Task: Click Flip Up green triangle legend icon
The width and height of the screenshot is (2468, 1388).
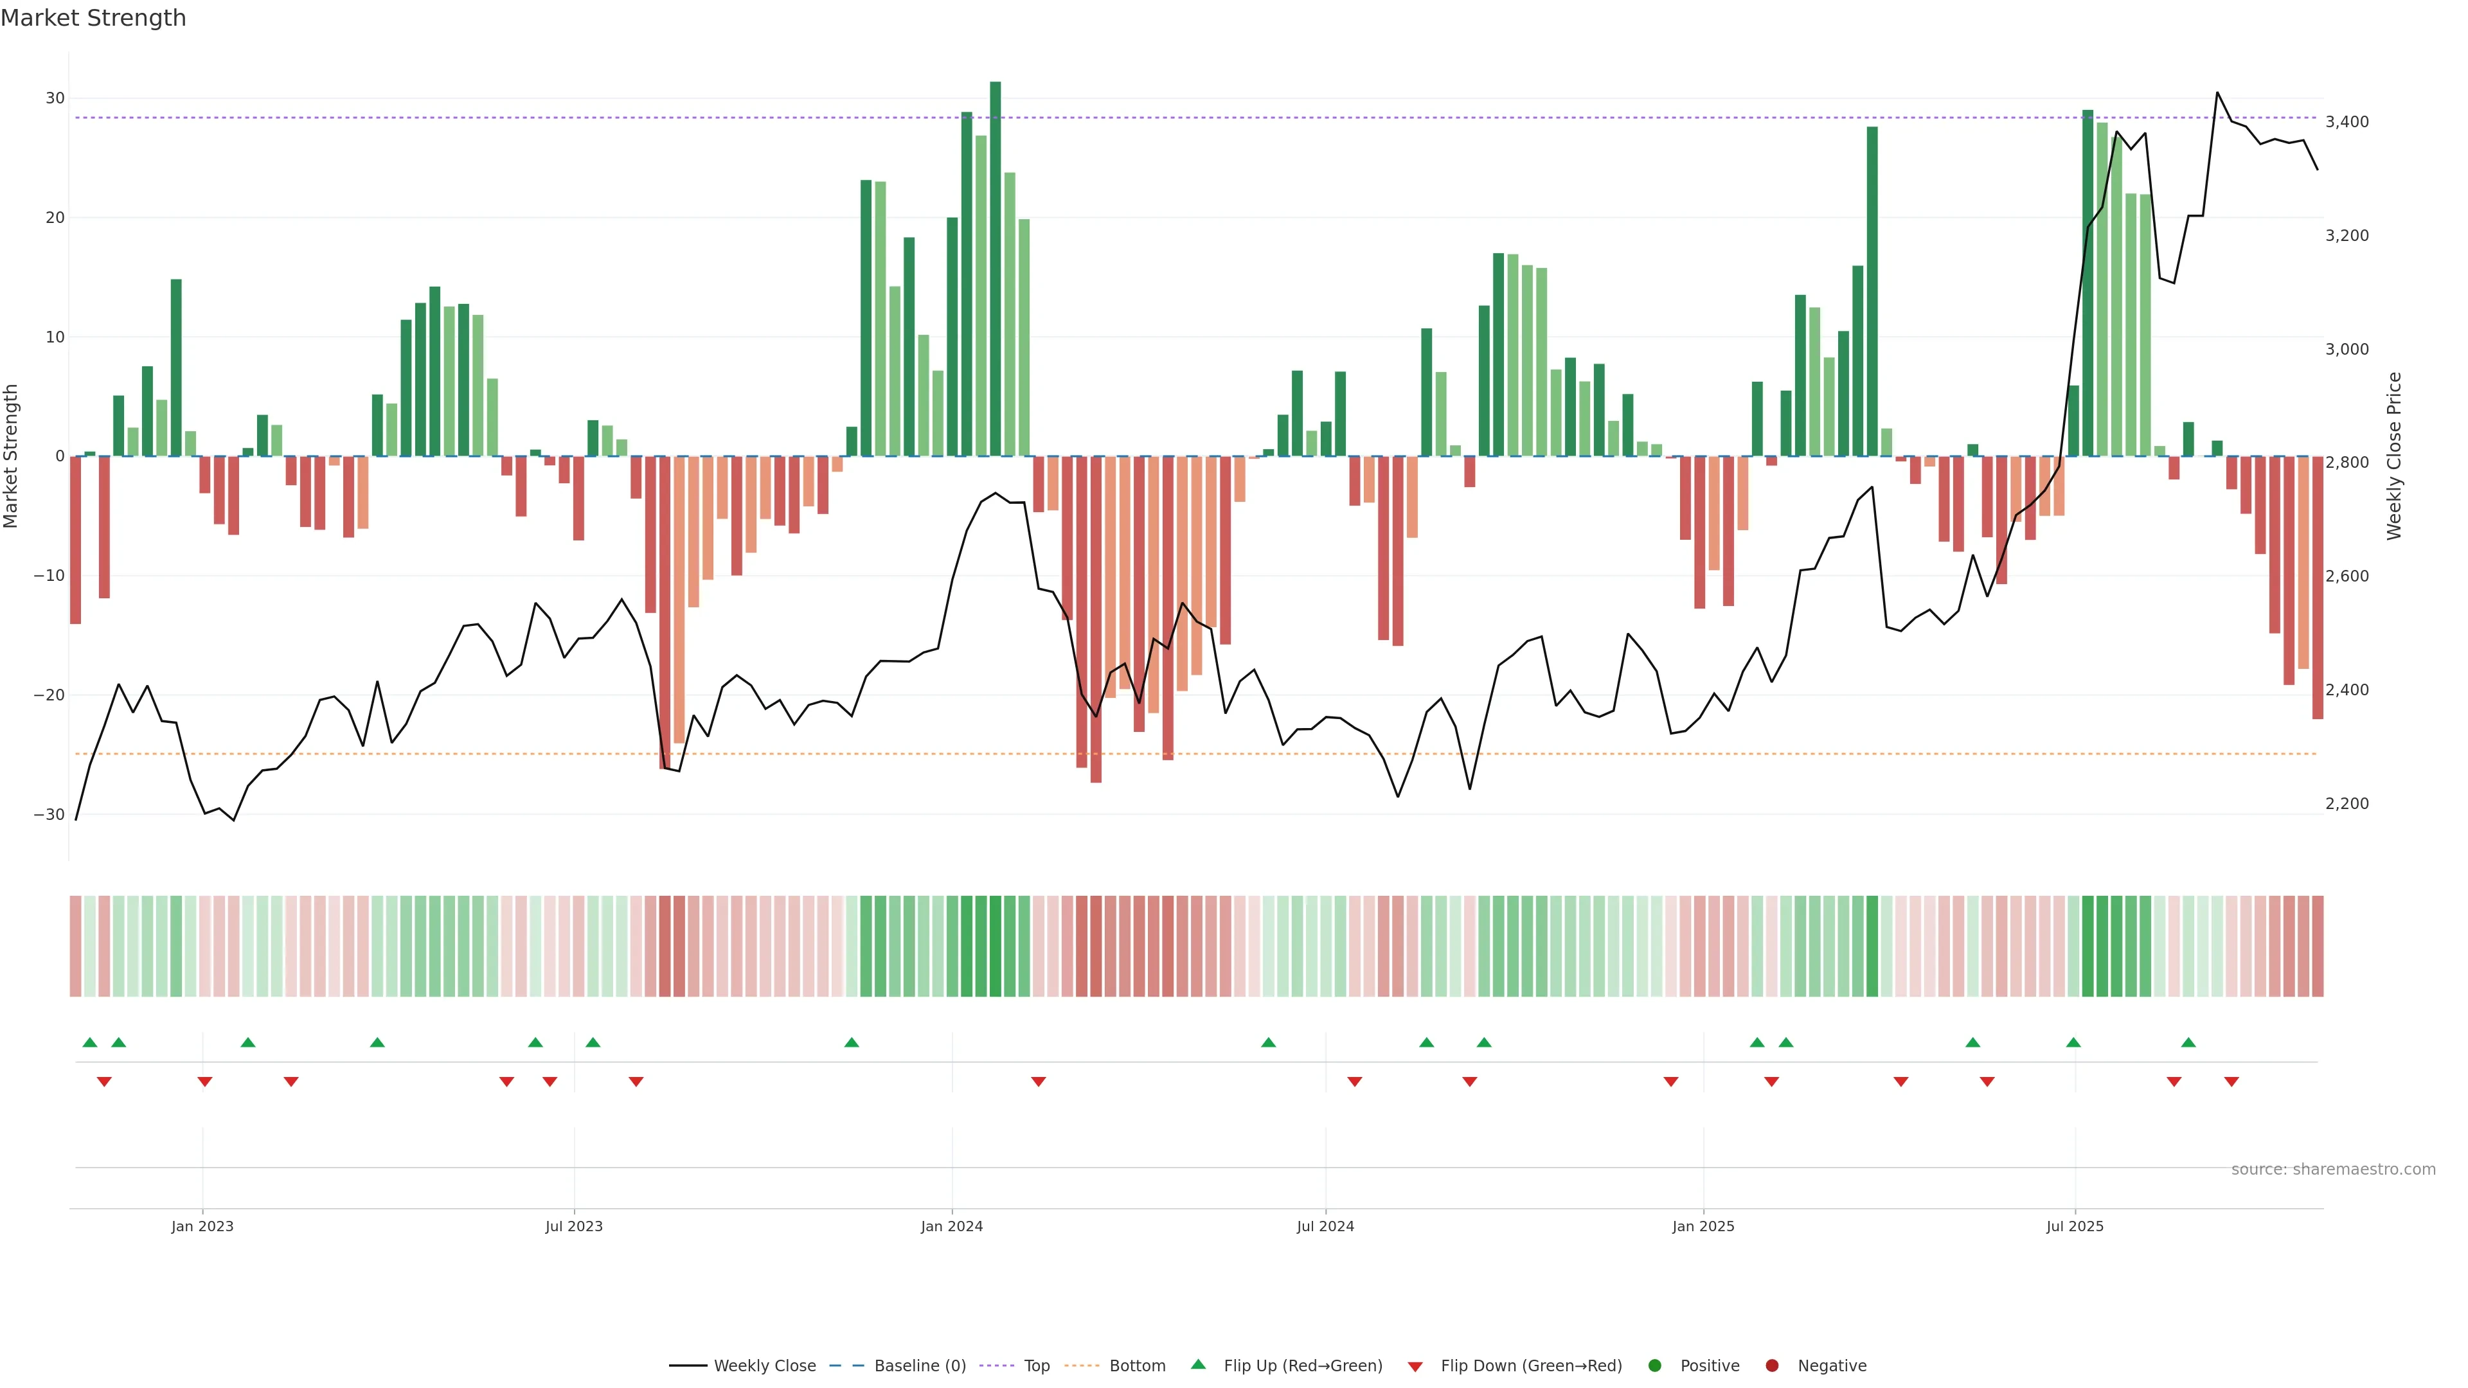Action: pyautogui.click(x=1197, y=1364)
